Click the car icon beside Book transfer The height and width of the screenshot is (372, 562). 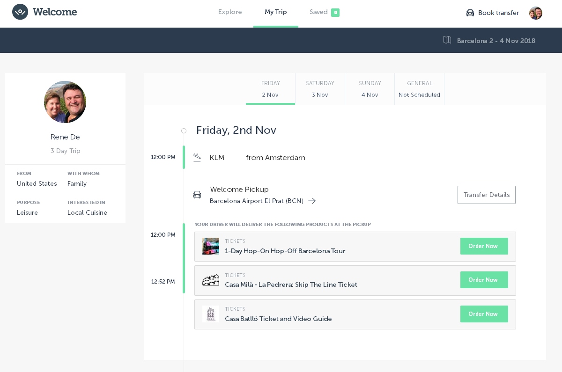point(470,13)
